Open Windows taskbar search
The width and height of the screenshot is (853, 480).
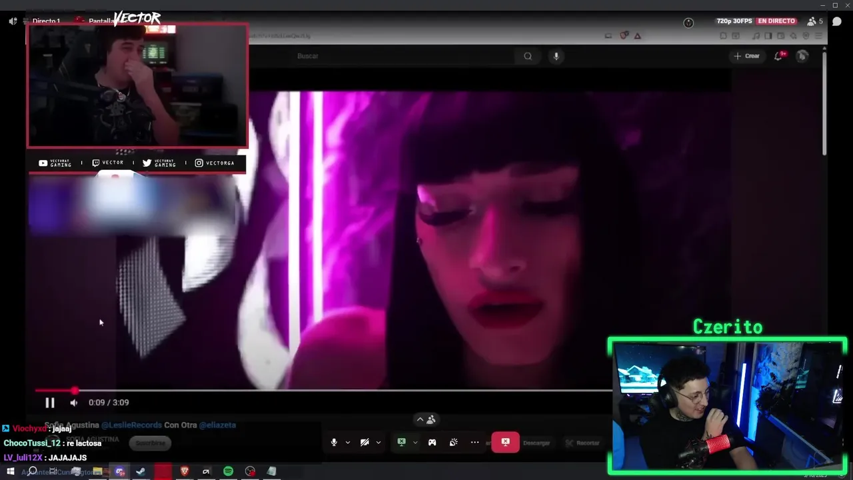point(32,471)
